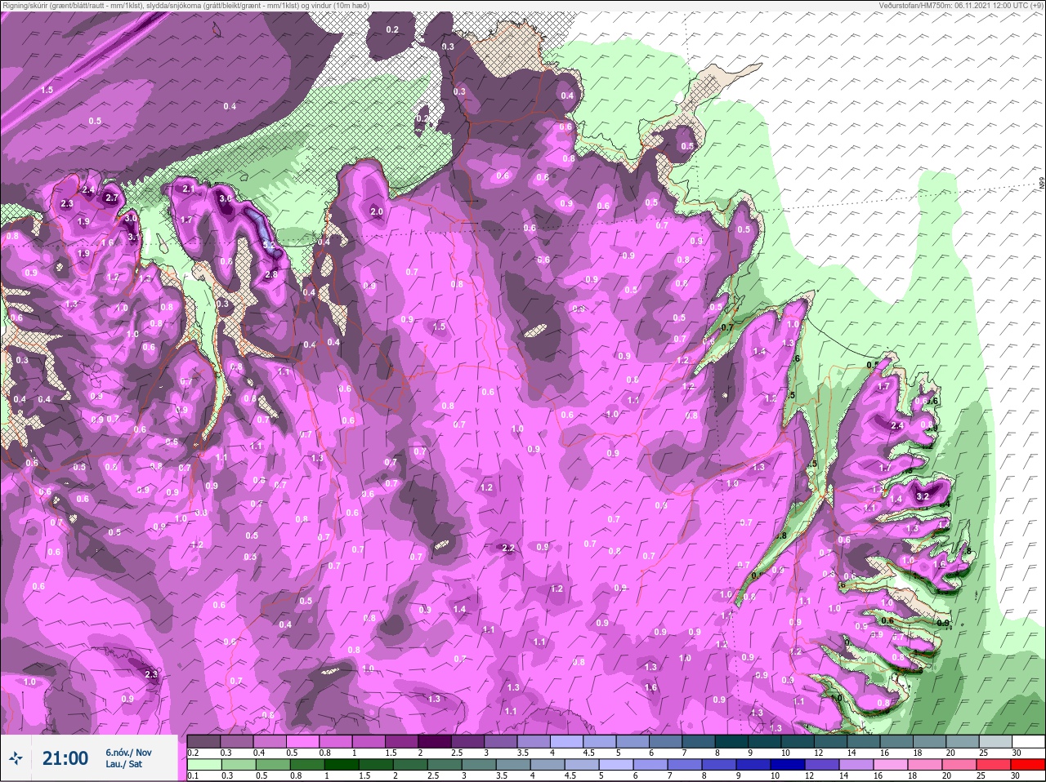
Task: Click the '4.5' label under the upper legend
Action: click(x=588, y=753)
